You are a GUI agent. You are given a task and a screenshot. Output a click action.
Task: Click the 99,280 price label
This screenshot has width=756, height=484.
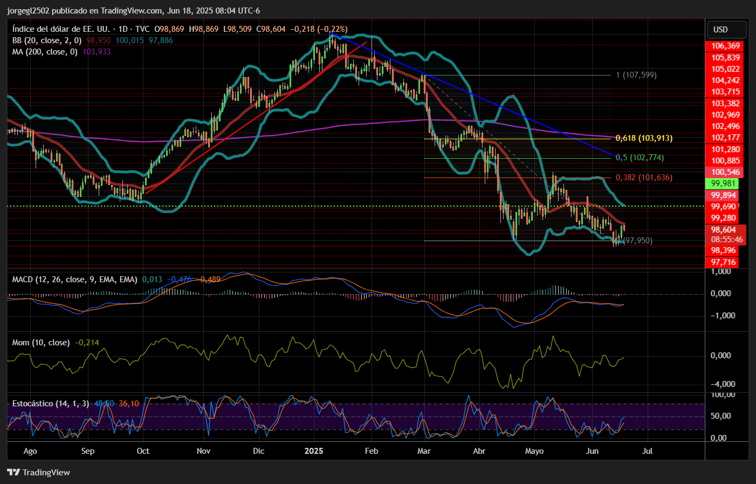coord(723,218)
